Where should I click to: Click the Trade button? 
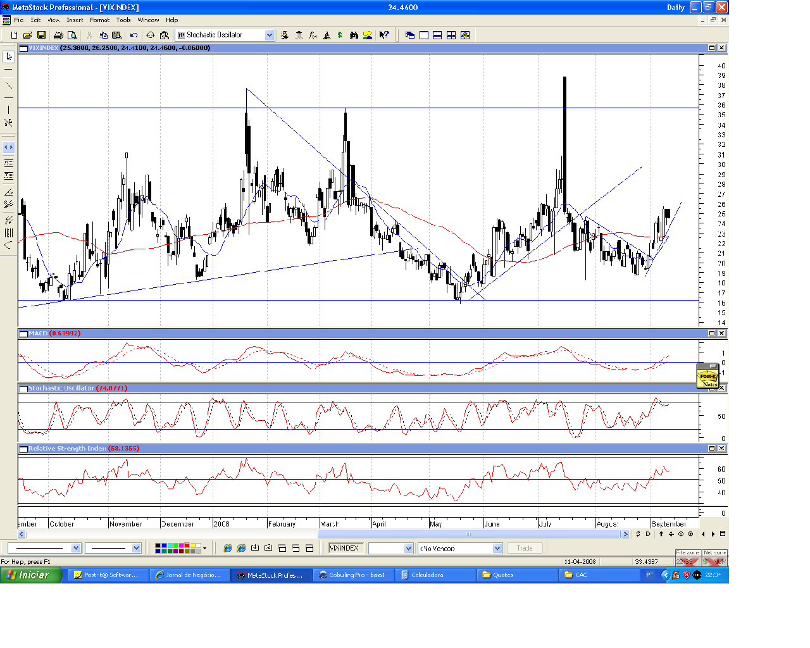point(525,549)
